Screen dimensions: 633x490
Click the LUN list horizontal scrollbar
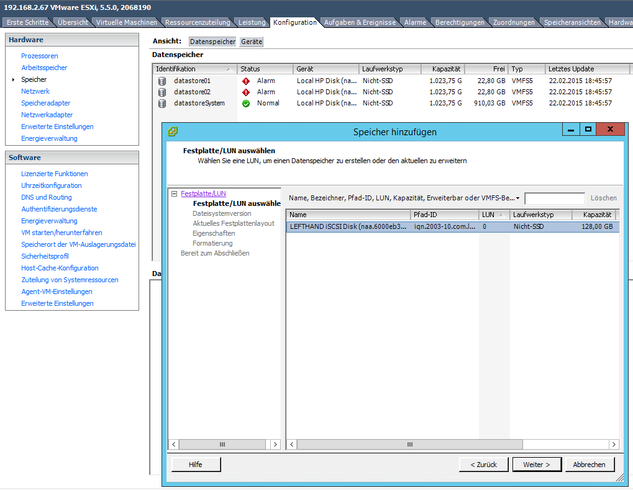coord(410,445)
